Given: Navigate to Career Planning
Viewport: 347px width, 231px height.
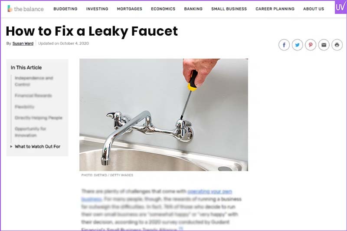Looking at the screenshot, I should [275, 9].
